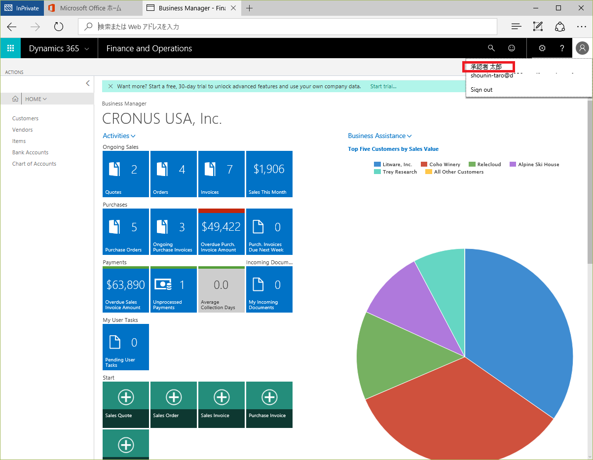Viewport: 593px width, 460px height.
Task: Open the settings gear in the header
Action: [x=542, y=48]
